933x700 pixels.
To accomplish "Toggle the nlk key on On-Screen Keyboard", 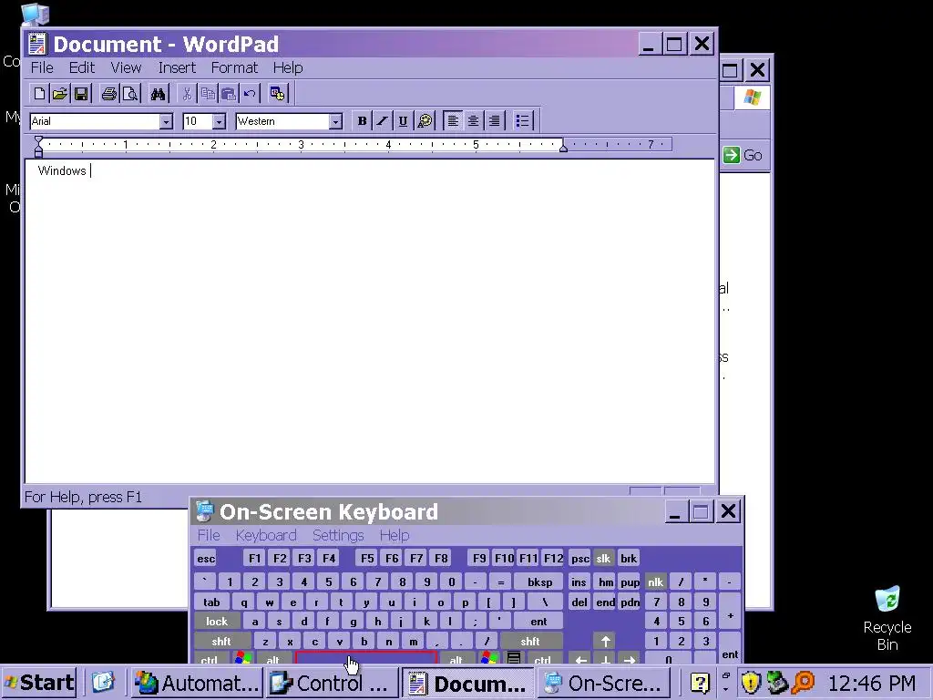I will (x=656, y=582).
